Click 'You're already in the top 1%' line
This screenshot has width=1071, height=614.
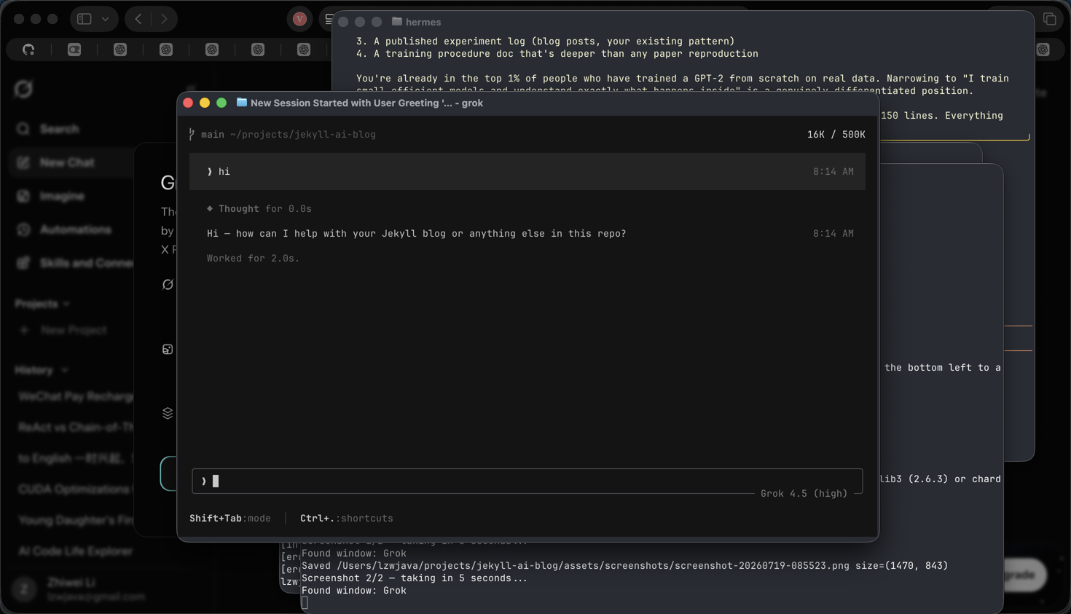pyautogui.click(x=683, y=79)
